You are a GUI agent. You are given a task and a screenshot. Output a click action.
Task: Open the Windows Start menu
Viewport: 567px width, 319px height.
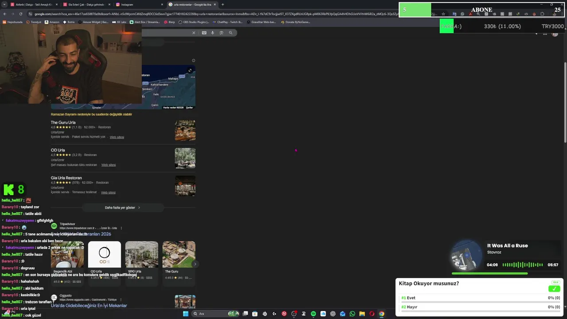coord(186,314)
